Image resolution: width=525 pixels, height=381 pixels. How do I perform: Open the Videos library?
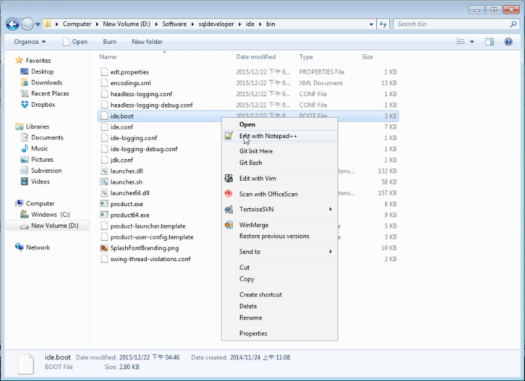[x=35, y=181]
